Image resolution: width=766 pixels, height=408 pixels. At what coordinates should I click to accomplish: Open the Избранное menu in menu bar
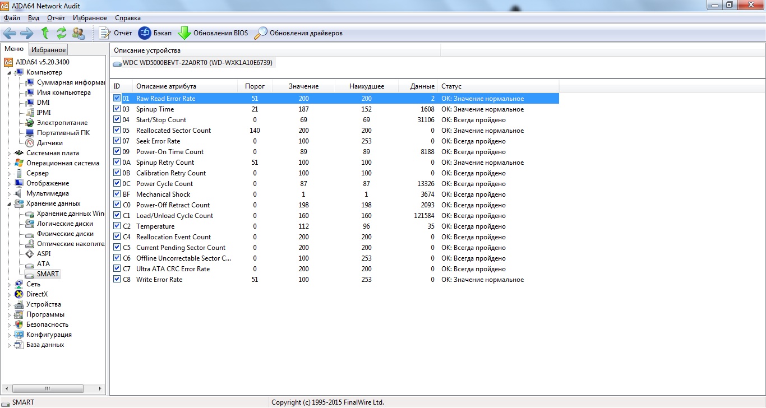(x=90, y=18)
